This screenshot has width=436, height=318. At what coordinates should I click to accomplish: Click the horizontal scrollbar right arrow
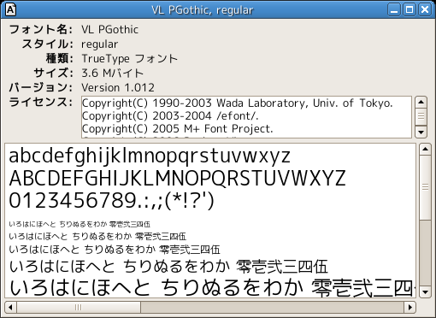coord(409,307)
